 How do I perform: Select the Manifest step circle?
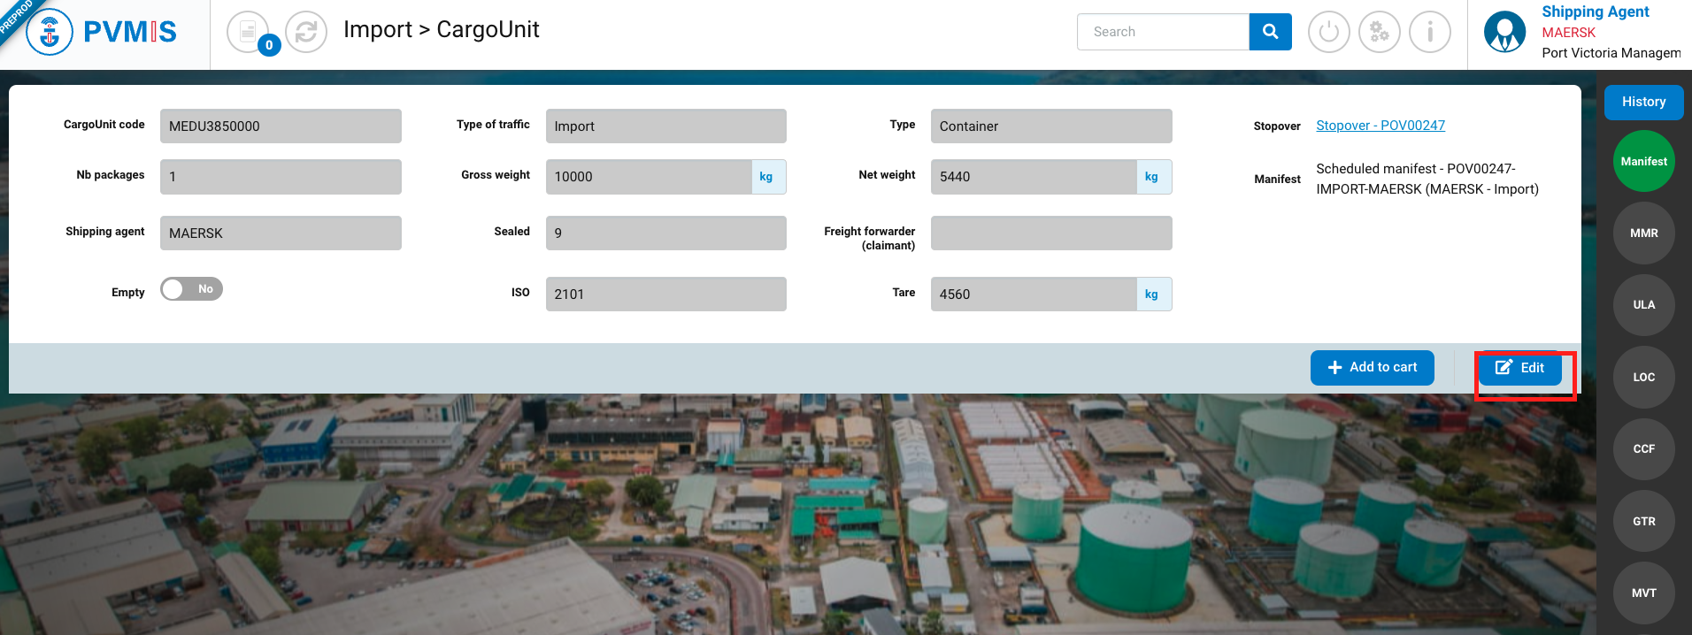tap(1643, 162)
